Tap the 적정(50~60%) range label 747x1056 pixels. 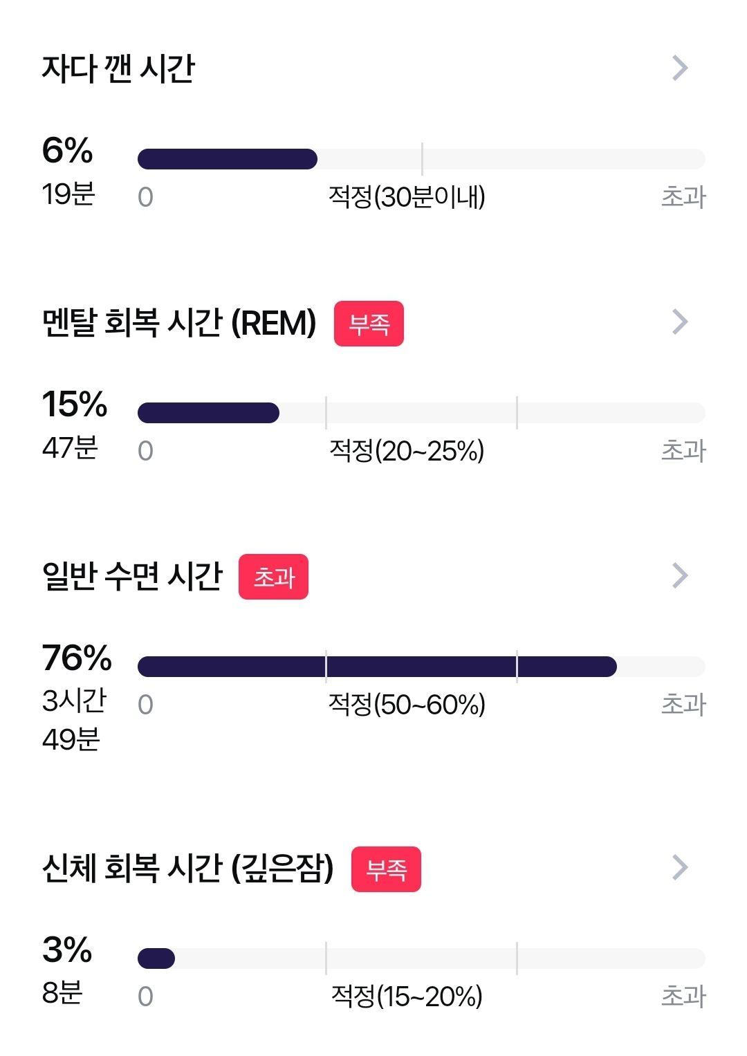(x=407, y=705)
